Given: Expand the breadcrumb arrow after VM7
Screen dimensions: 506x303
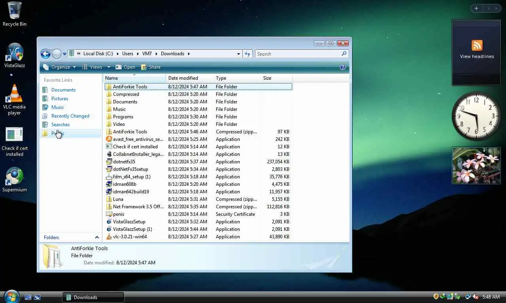Looking at the screenshot, I should click(x=157, y=54).
